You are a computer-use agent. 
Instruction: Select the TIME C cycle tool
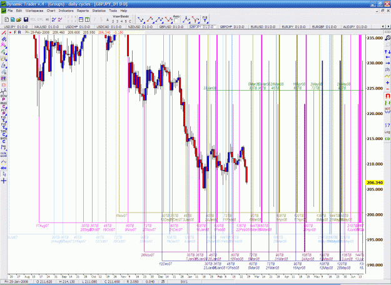4,132
